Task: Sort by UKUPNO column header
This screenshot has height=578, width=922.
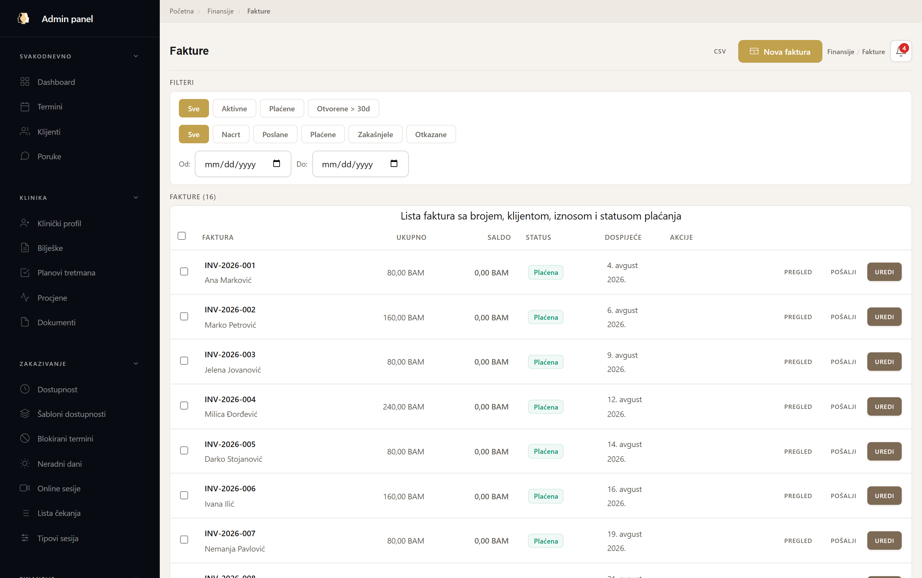Action: pos(411,237)
